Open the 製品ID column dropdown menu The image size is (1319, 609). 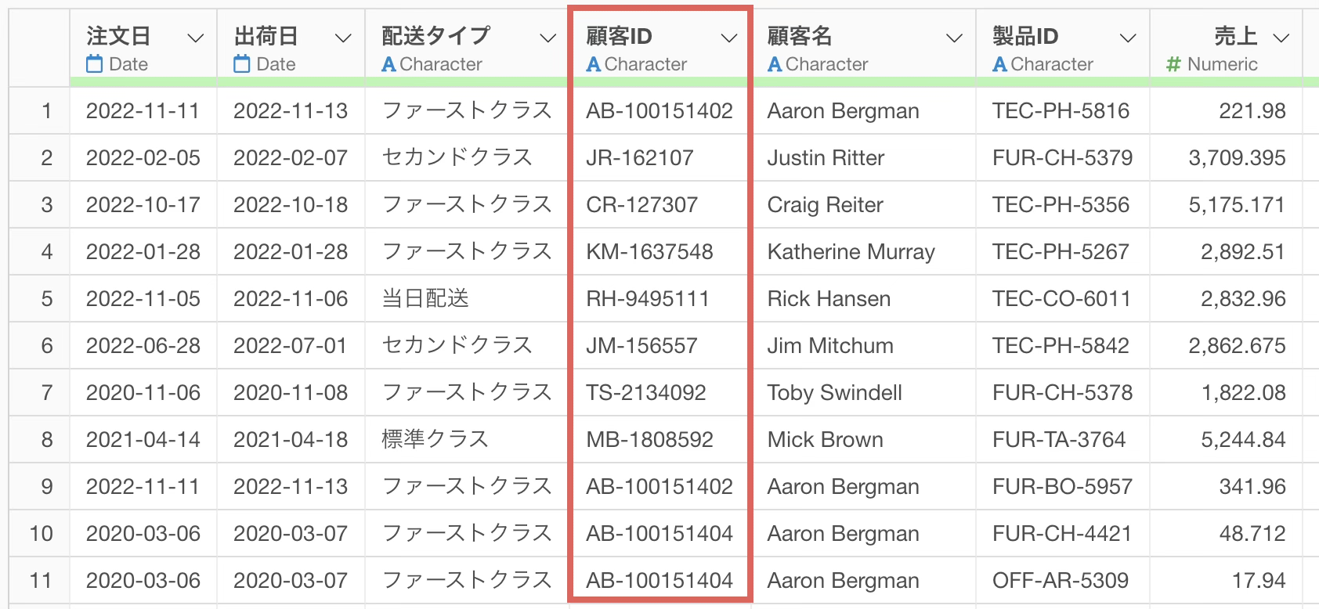tap(1128, 38)
